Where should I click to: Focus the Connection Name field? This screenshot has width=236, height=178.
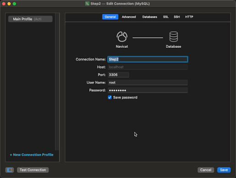[148, 59]
